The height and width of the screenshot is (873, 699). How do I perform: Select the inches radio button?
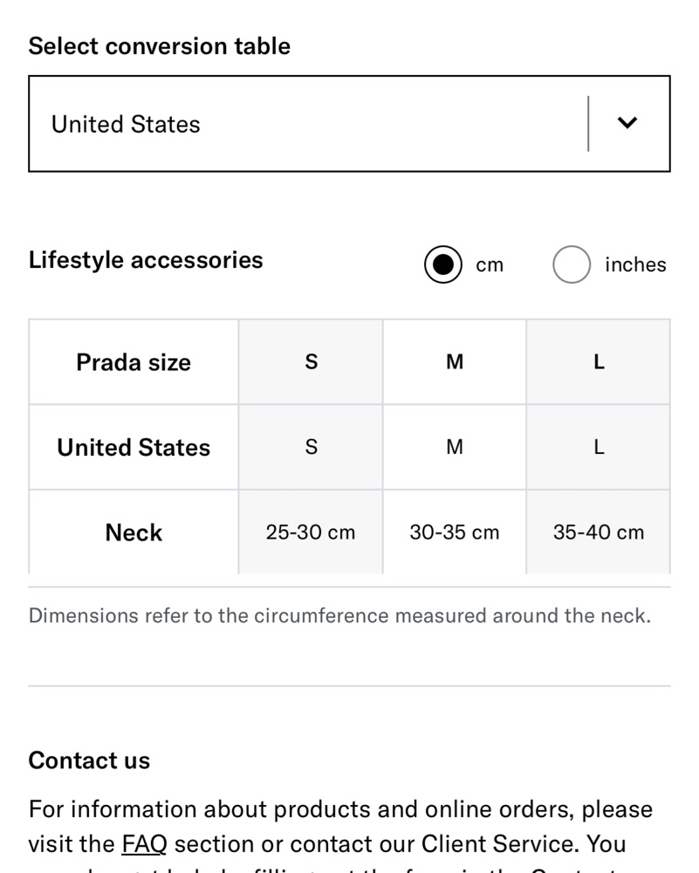coord(572,265)
